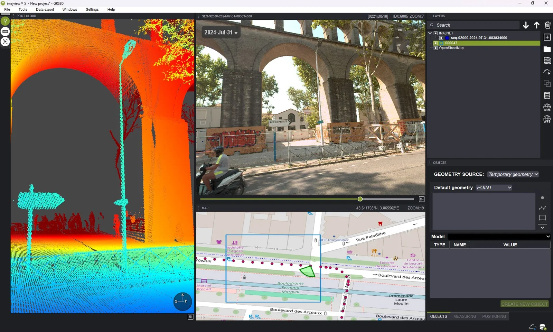The height and width of the screenshot is (332, 553).
Task: Open Geometry Source Temporary geometry dropdown
Action: coord(513,174)
